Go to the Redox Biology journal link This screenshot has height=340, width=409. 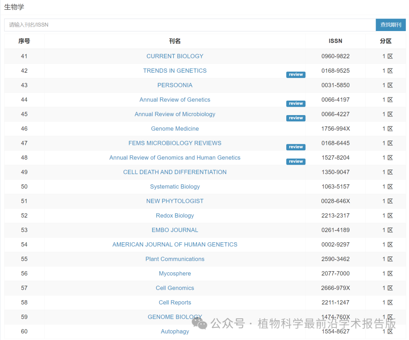tap(175, 215)
